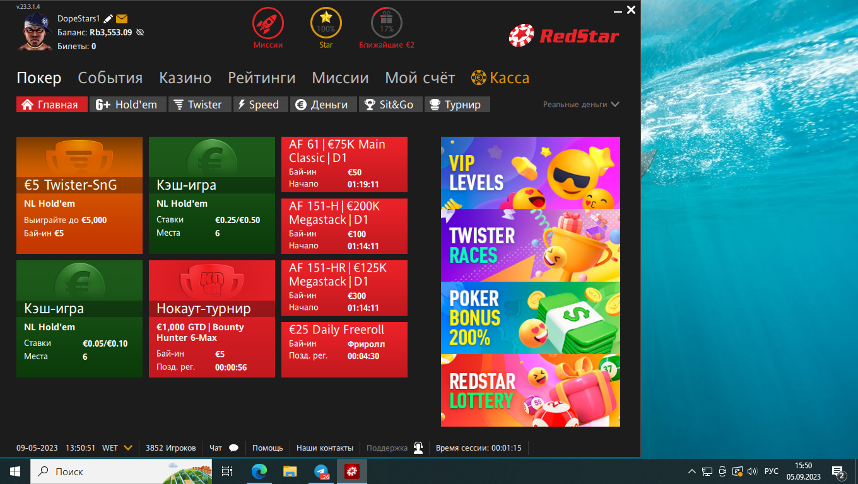Open the Кэш-игра €0.05/€0.10 tile
Viewport: 858px width, 484px height.
click(79, 319)
